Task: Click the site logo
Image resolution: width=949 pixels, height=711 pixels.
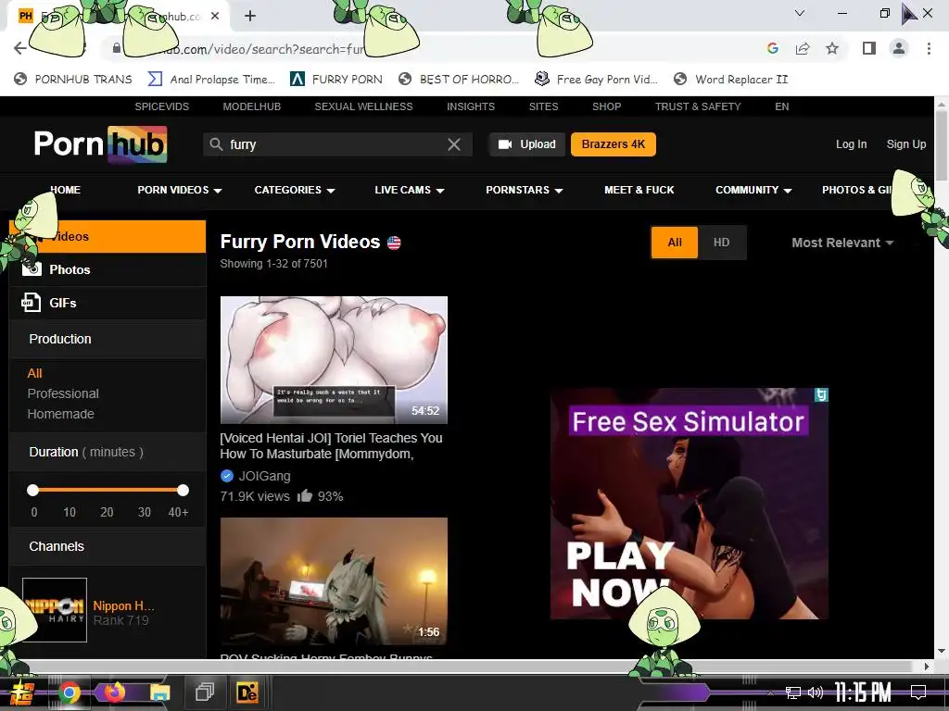Action: (x=100, y=144)
